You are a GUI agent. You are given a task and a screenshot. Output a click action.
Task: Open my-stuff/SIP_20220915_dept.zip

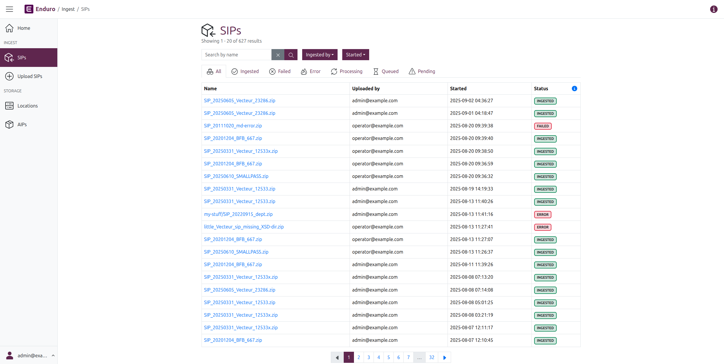click(x=238, y=214)
